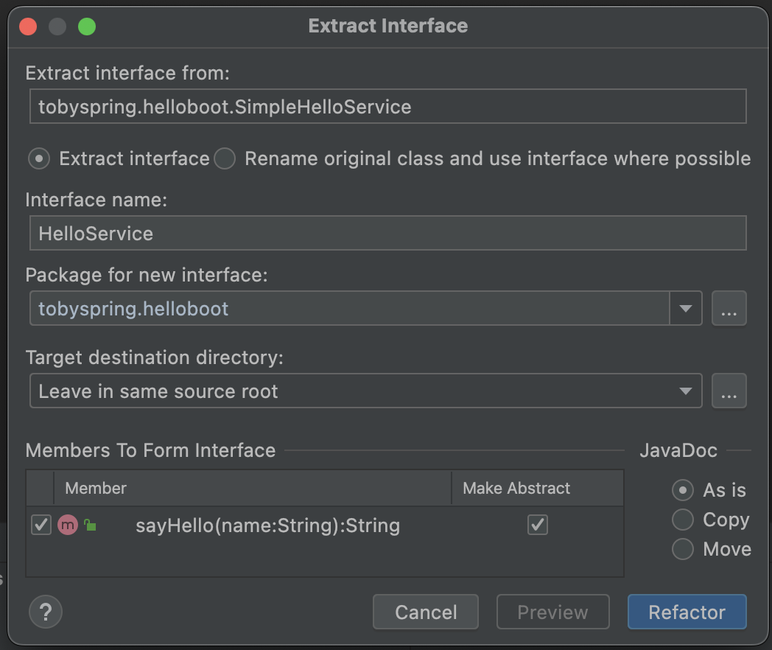This screenshot has height=650, width=772.
Task: Toggle the sayHello member checkbox
Action: [41, 525]
